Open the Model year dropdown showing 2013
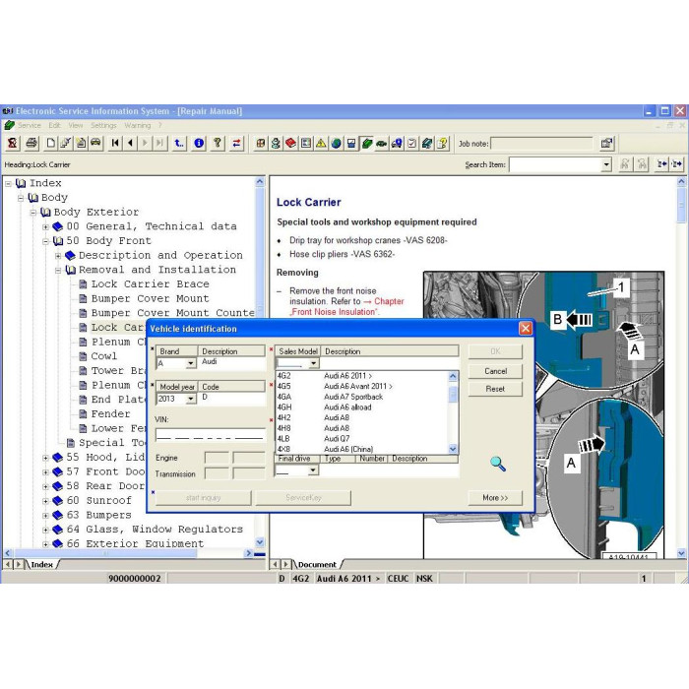Image resolution: width=689 pixels, height=689 pixels. pos(190,399)
